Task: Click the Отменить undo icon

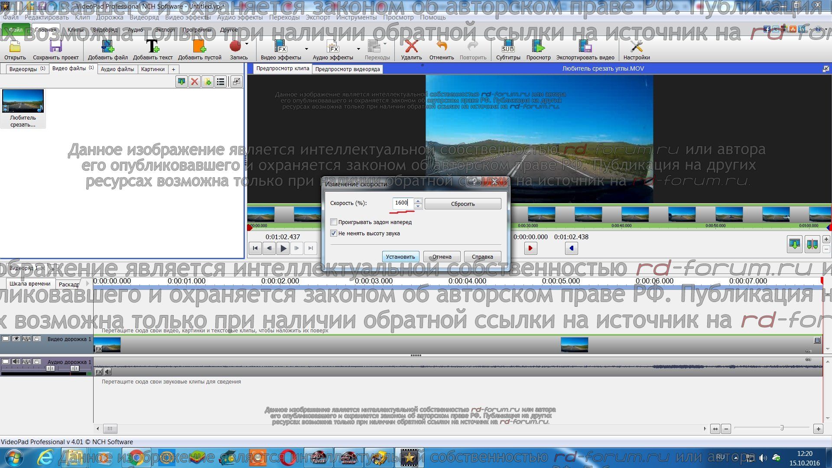Action: [442, 46]
